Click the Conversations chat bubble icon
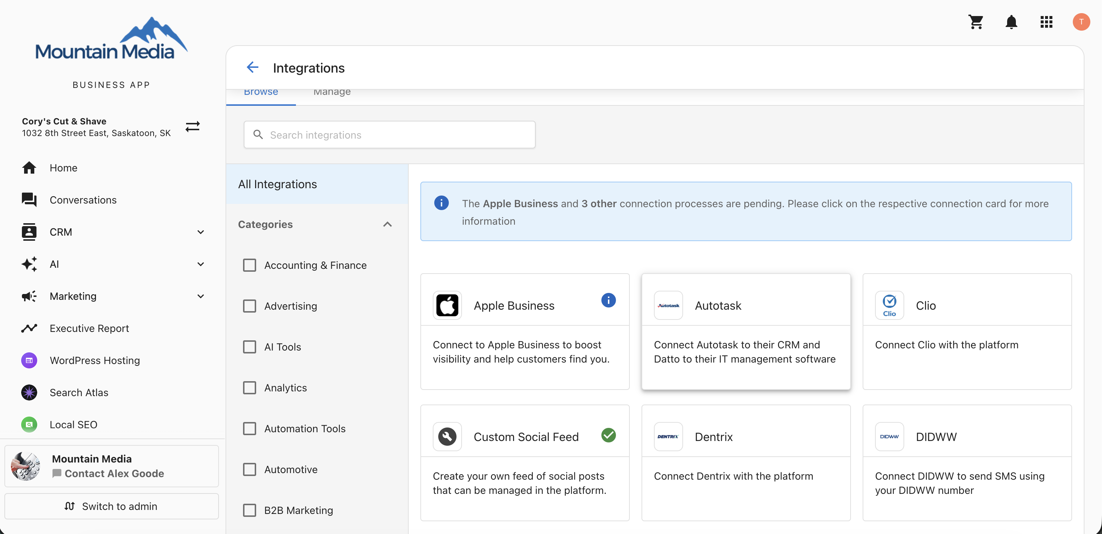The height and width of the screenshot is (534, 1102). pyautogui.click(x=29, y=200)
